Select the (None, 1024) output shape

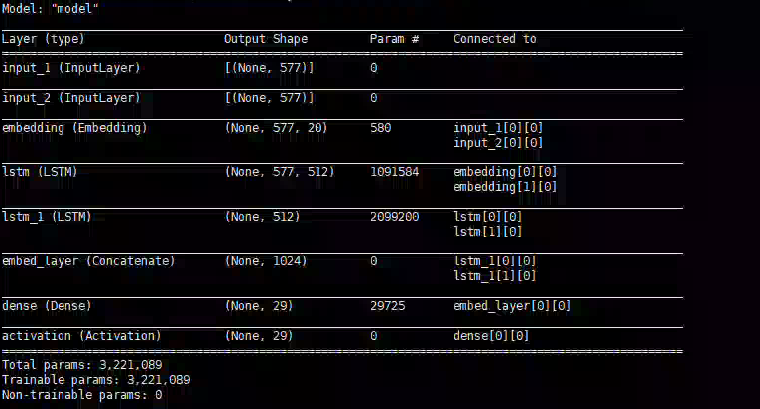[266, 261]
